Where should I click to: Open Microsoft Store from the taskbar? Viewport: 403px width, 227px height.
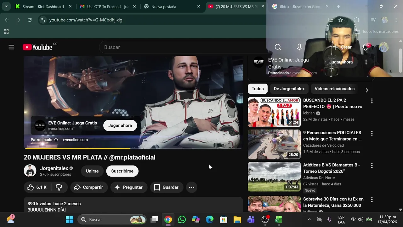click(x=224, y=219)
